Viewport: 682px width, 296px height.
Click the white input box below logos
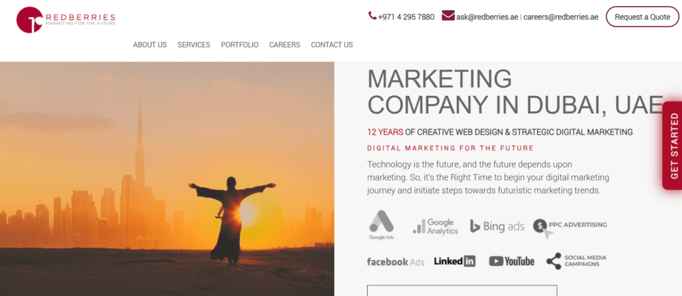[x=462, y=291]
